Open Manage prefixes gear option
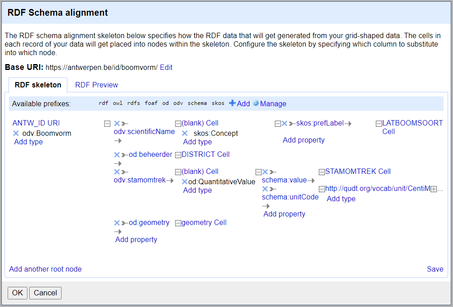The image size is (453, 307). tap(269, 104)
